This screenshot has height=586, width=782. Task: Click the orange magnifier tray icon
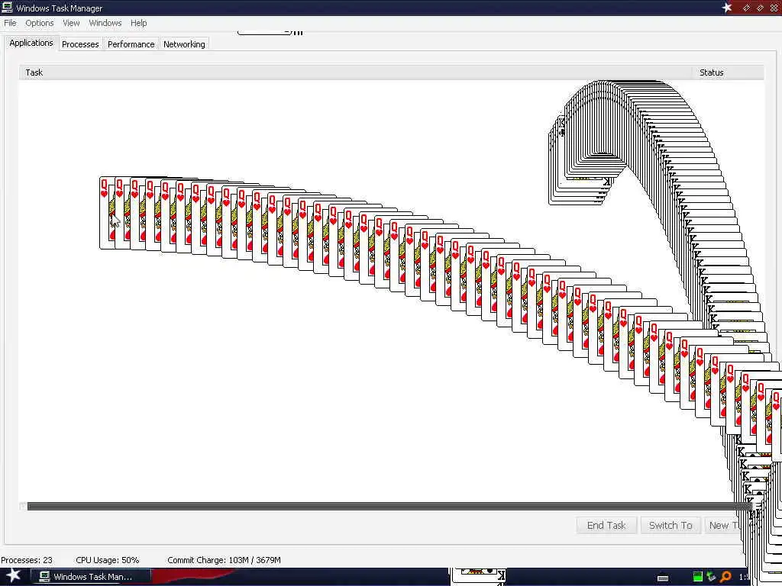[x=725, y=577]
